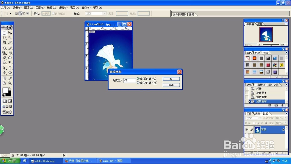This screenshot has width=291, height=164.
Task: Select the Hand tool
Action: (x=5, y=83)
